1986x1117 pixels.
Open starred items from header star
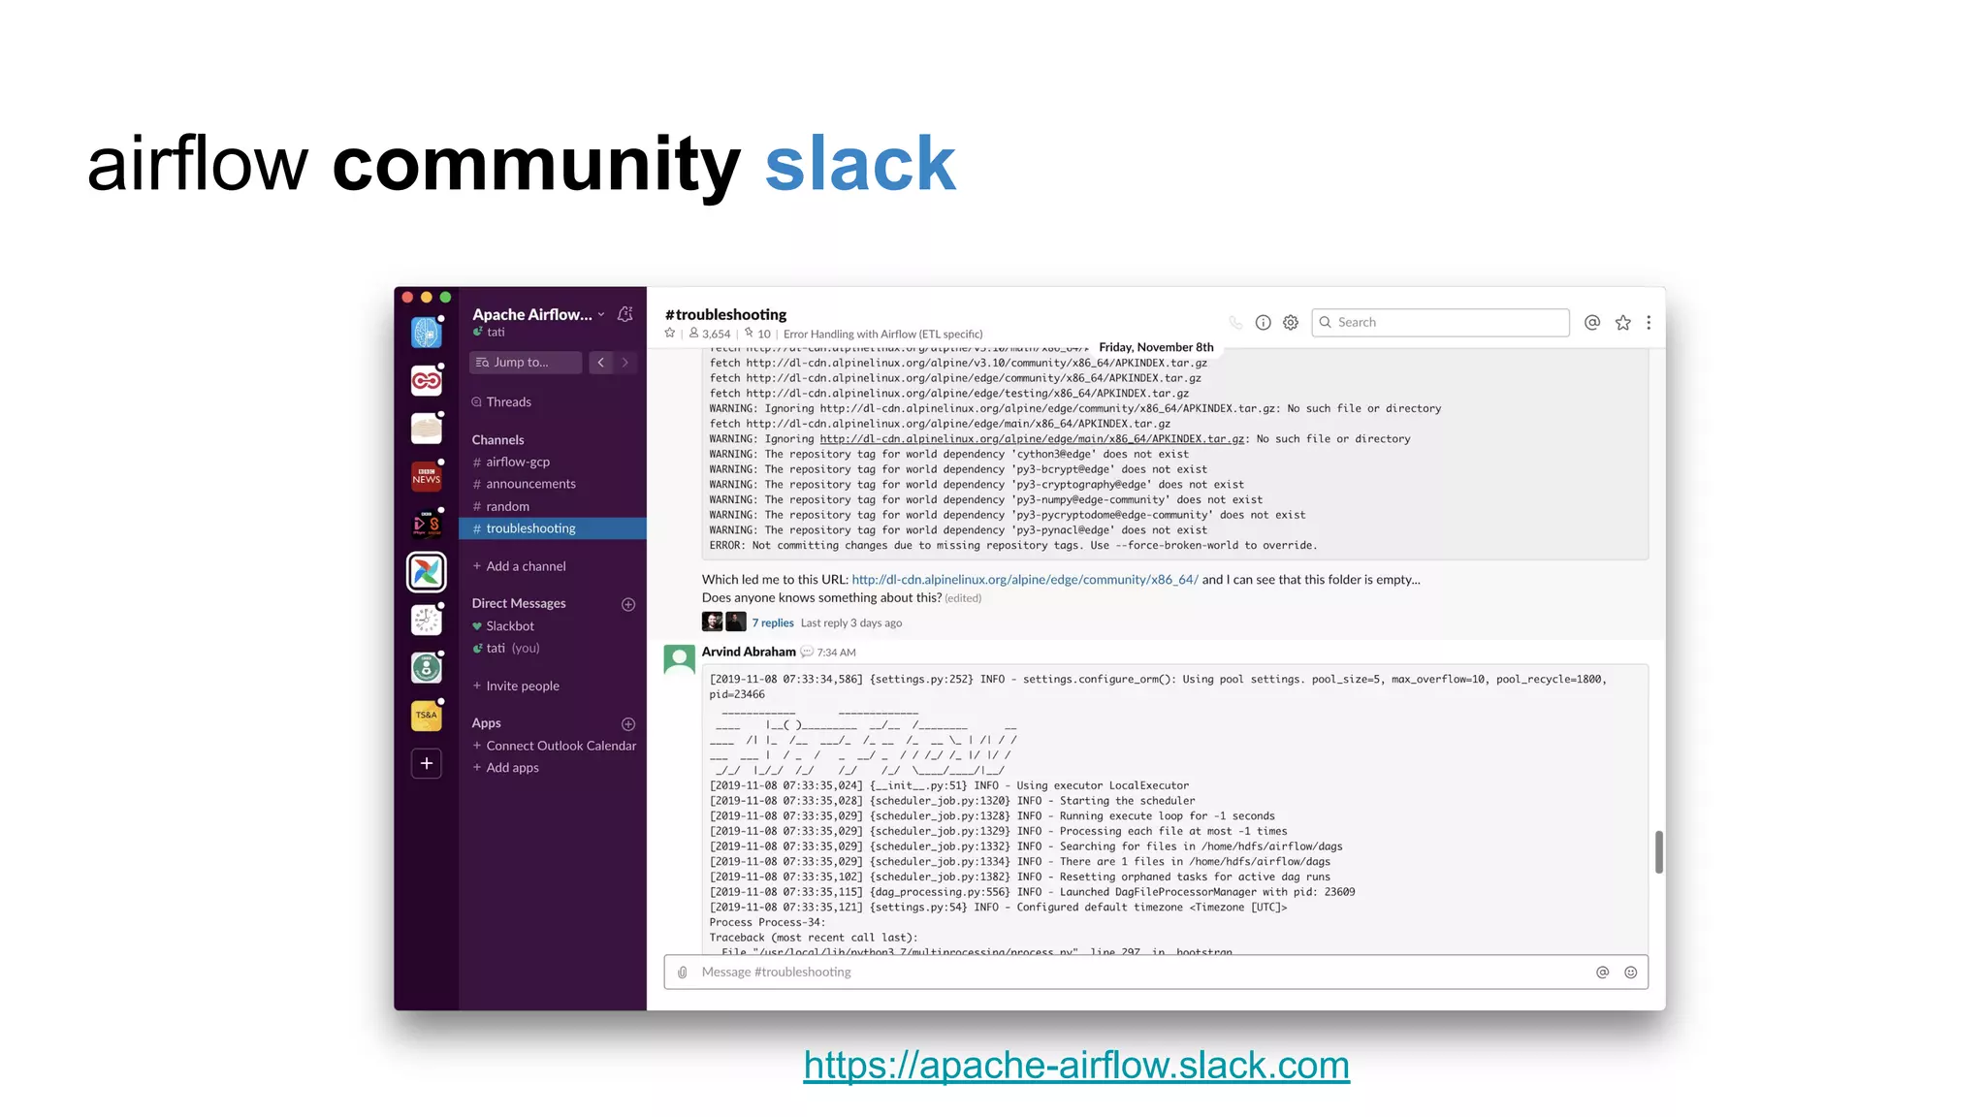pos(1623,323)
